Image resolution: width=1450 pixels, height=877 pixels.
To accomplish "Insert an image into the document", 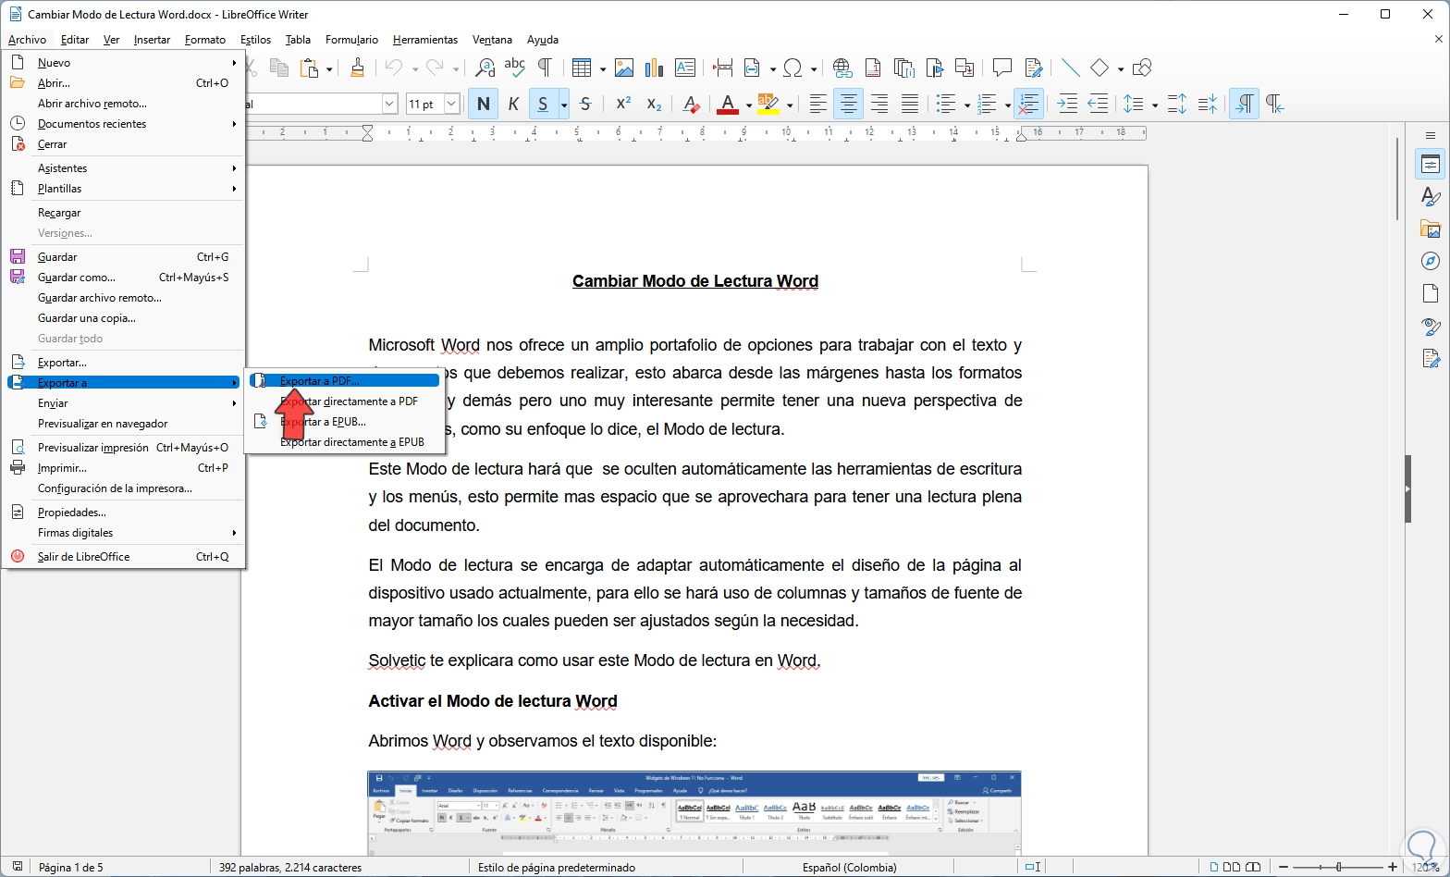I will coord(624,68).
